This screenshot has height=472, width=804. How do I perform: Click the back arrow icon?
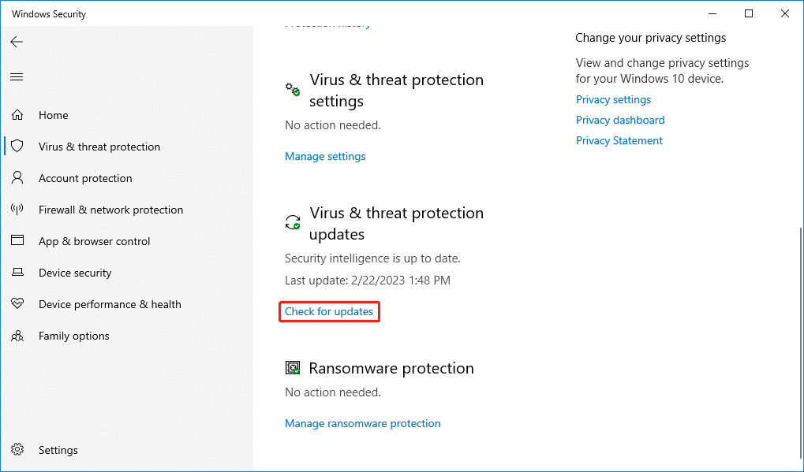point(17,42)
